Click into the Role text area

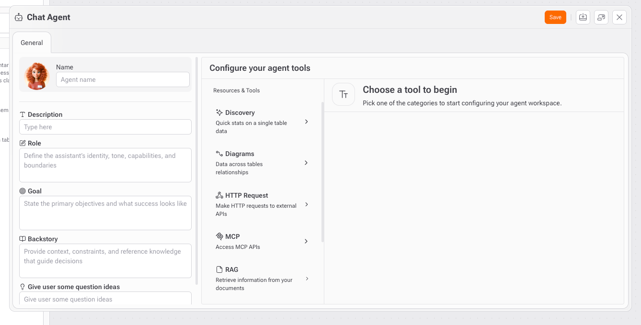click(x=105, y=165)
